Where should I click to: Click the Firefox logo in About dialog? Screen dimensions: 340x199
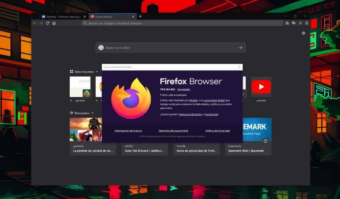point(131,98)
